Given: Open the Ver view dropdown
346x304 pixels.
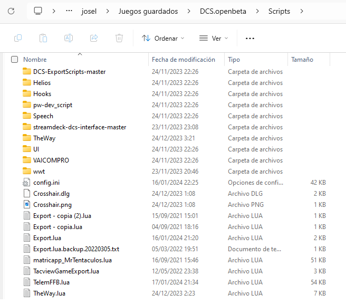Looking at the screenshot, I should click(x=214, y=38).
